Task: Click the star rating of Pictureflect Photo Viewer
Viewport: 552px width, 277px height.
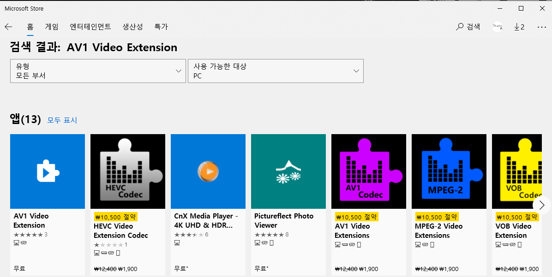Action: (269, 235)
